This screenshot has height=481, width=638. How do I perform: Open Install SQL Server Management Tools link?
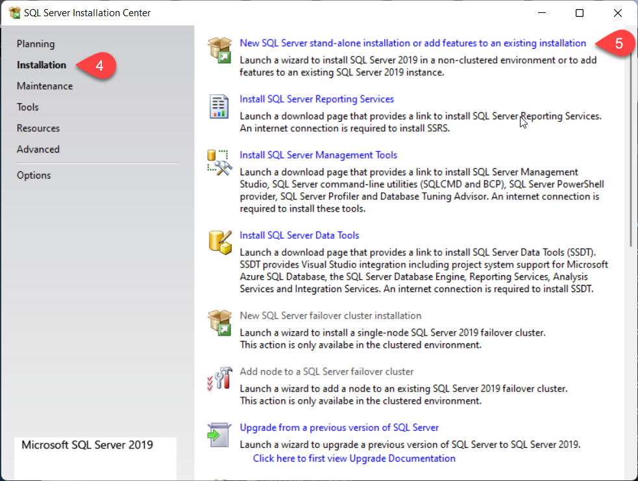(318, 155)
